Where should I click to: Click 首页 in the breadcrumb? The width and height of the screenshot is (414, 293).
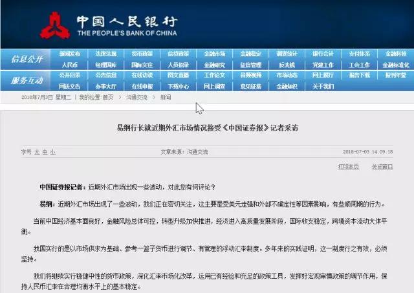pos(108,98)
